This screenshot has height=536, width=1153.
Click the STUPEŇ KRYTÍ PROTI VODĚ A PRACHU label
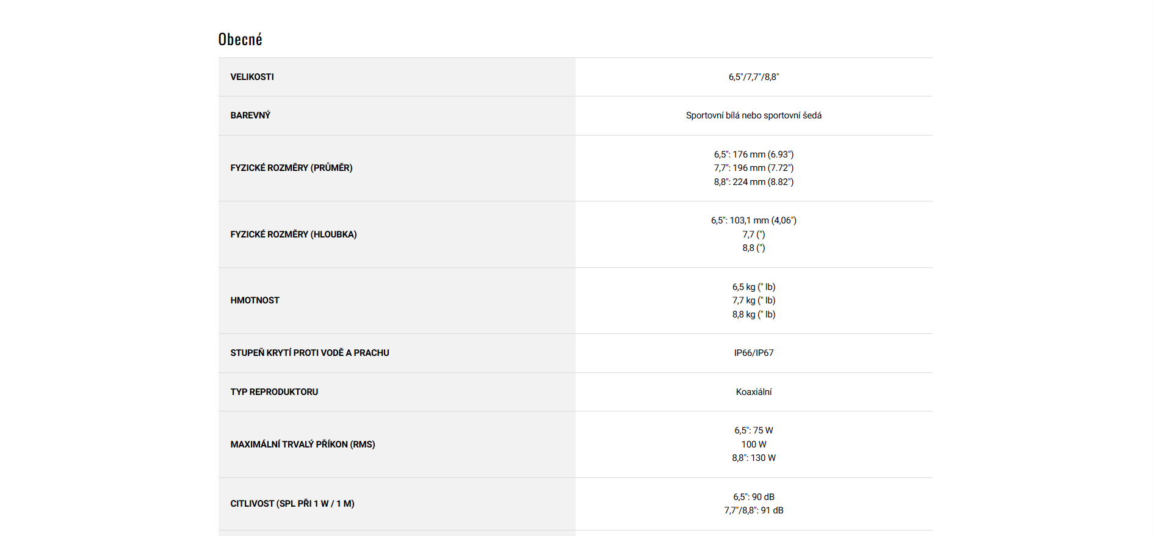point(309,353)
